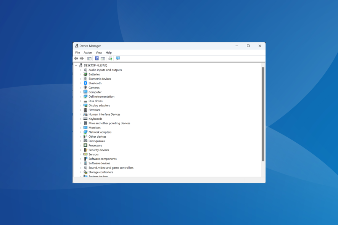The image size is (338, 225).
Task: Click the Back arrow toolbar icon
Action: pos(76,58)
